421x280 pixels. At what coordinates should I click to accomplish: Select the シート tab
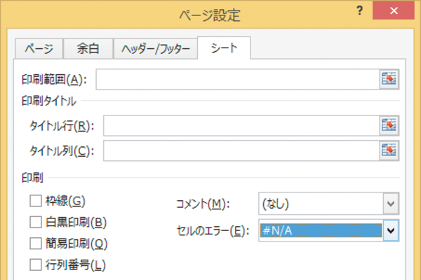tap(224, 48)
